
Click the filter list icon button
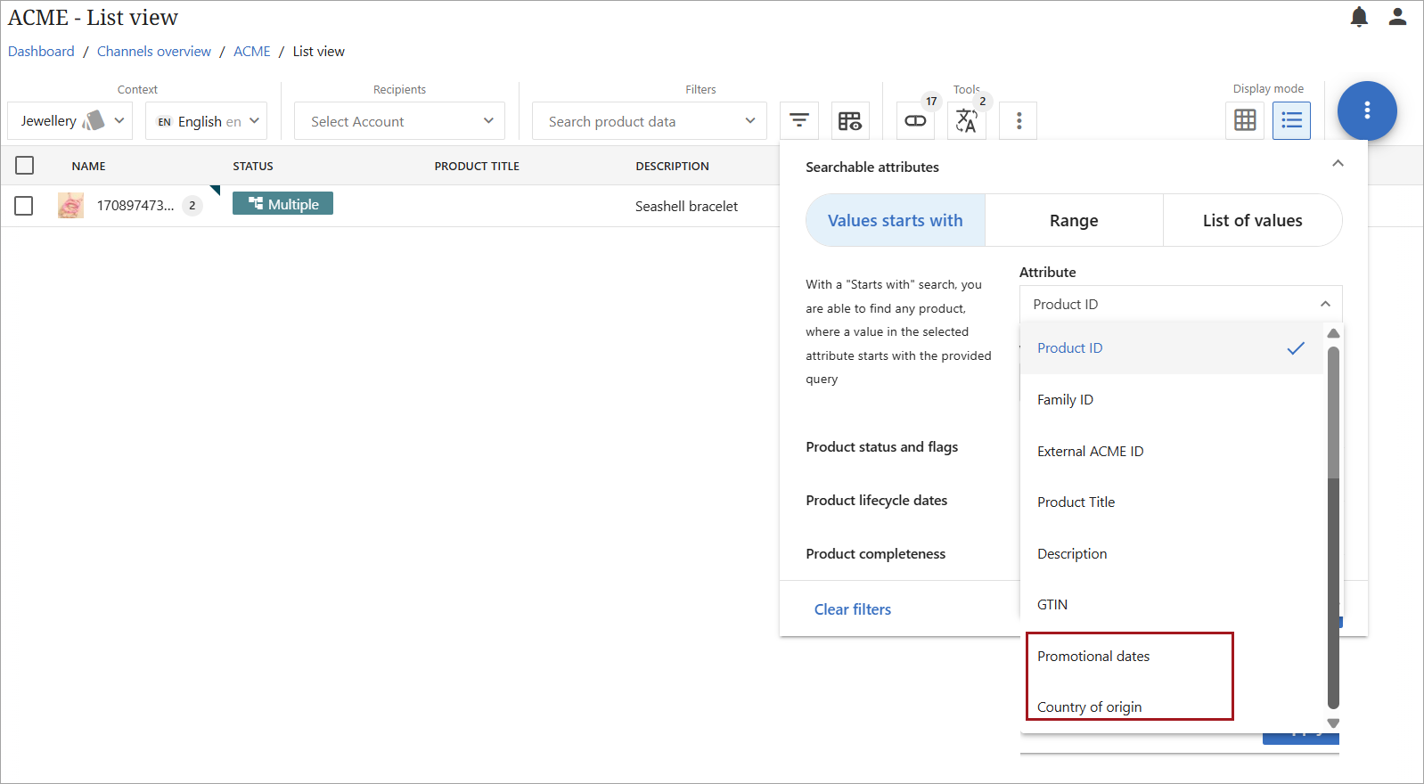click(799, 120)
